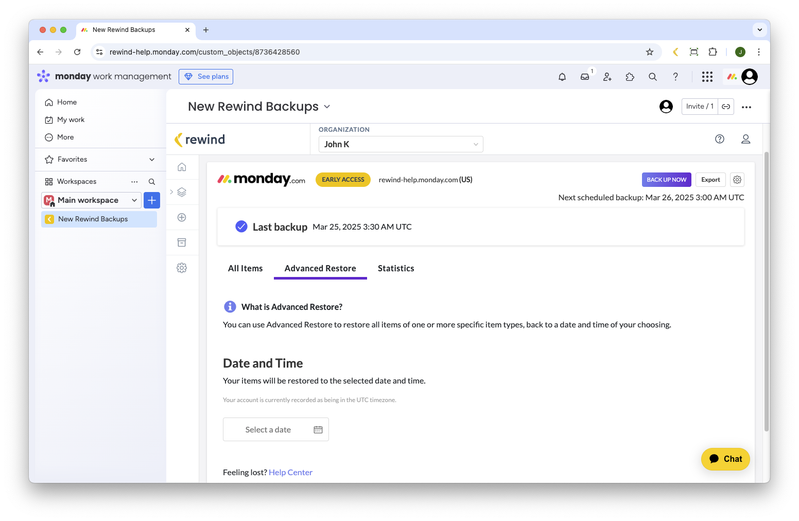Viewport: 799px width, 521px height.
Task: Select the Advanced Restore tab
Action: (x=320, y=269)
